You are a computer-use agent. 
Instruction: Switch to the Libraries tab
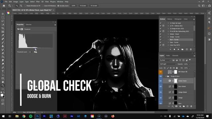(x=28, y=24)
